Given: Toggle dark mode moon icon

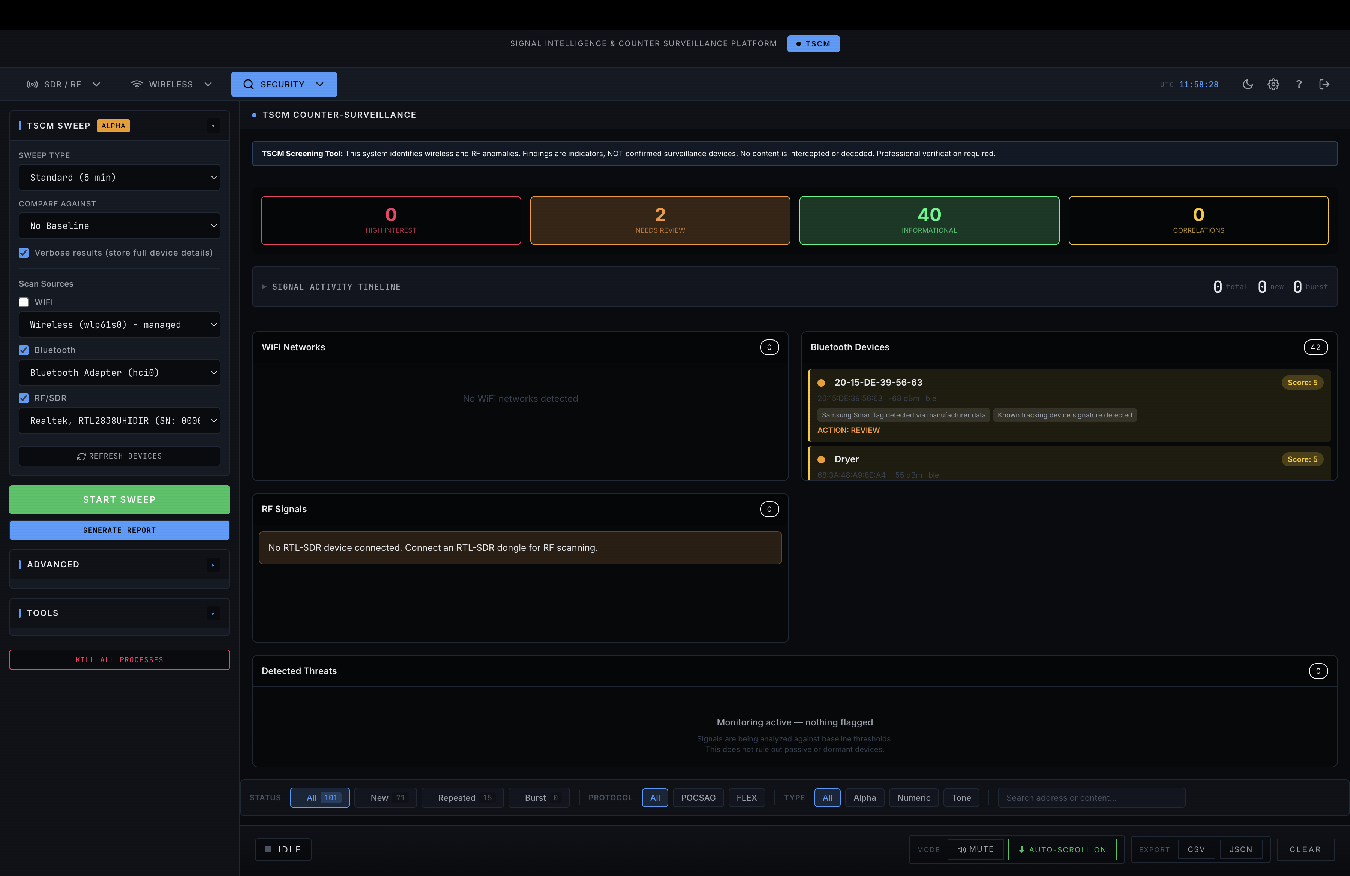Looking at the screenshot, I should tap(1247, 84).
